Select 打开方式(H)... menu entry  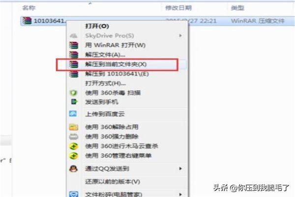tap(106, 83)
